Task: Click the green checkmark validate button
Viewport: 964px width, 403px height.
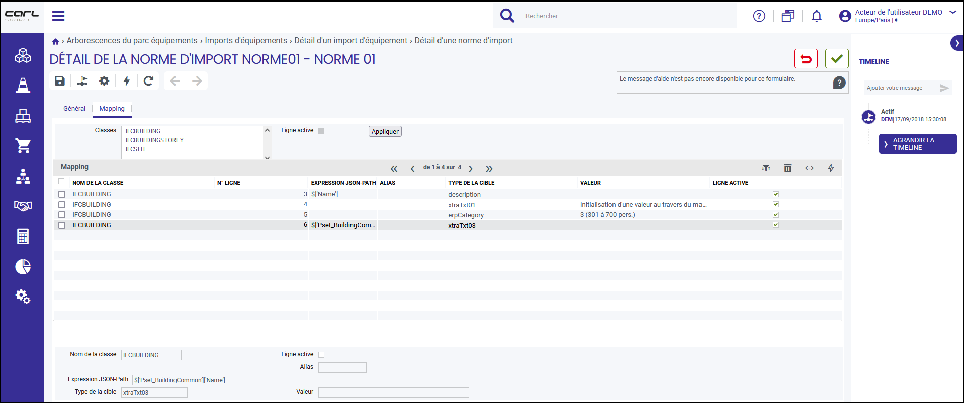Action: (837, 59)
